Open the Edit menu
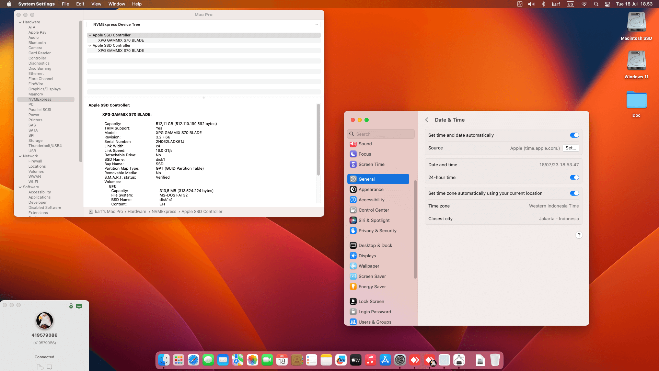This screenshot has height=371, width=659. tap(80, 4)
